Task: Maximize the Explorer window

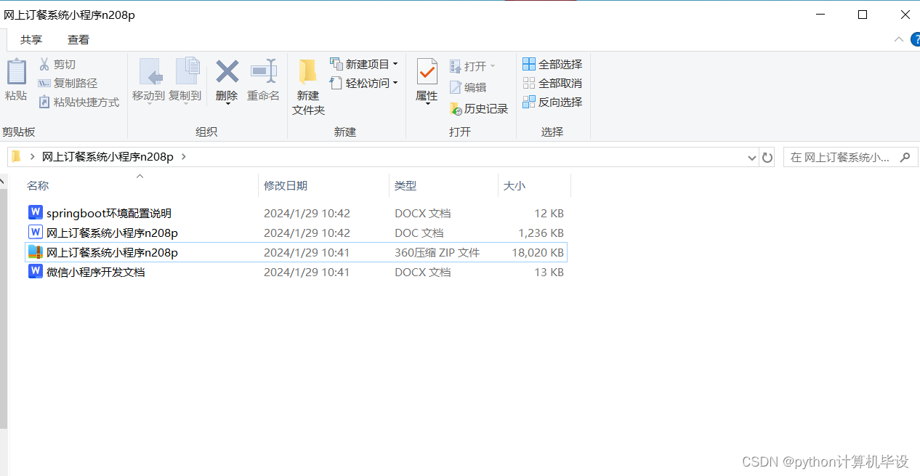Action: pos(863,15)
